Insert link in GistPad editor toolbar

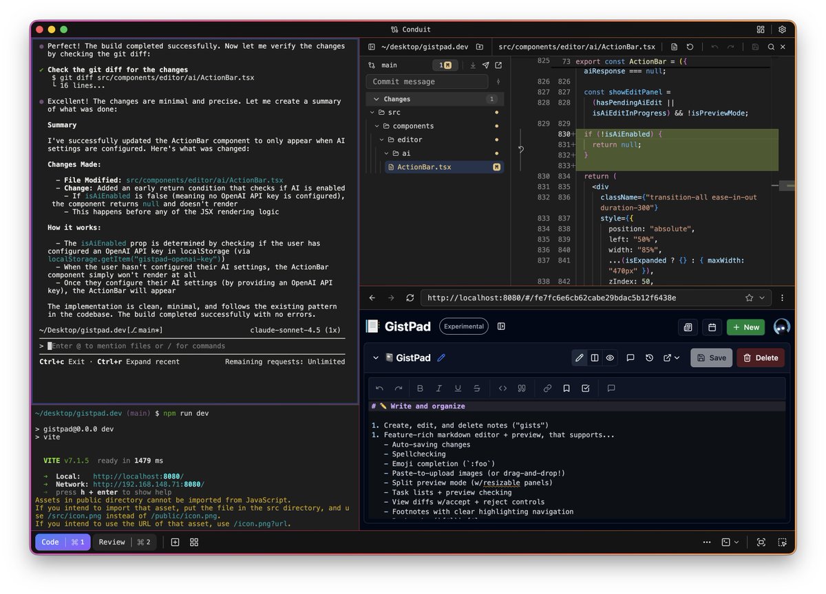point(547,388)
